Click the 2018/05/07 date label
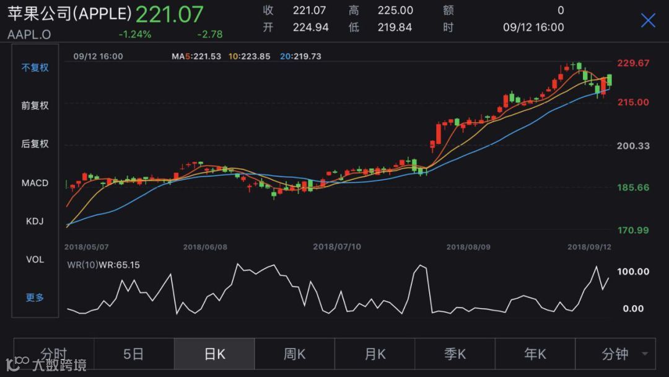669x377 pixels. click(x=87, y=247)
